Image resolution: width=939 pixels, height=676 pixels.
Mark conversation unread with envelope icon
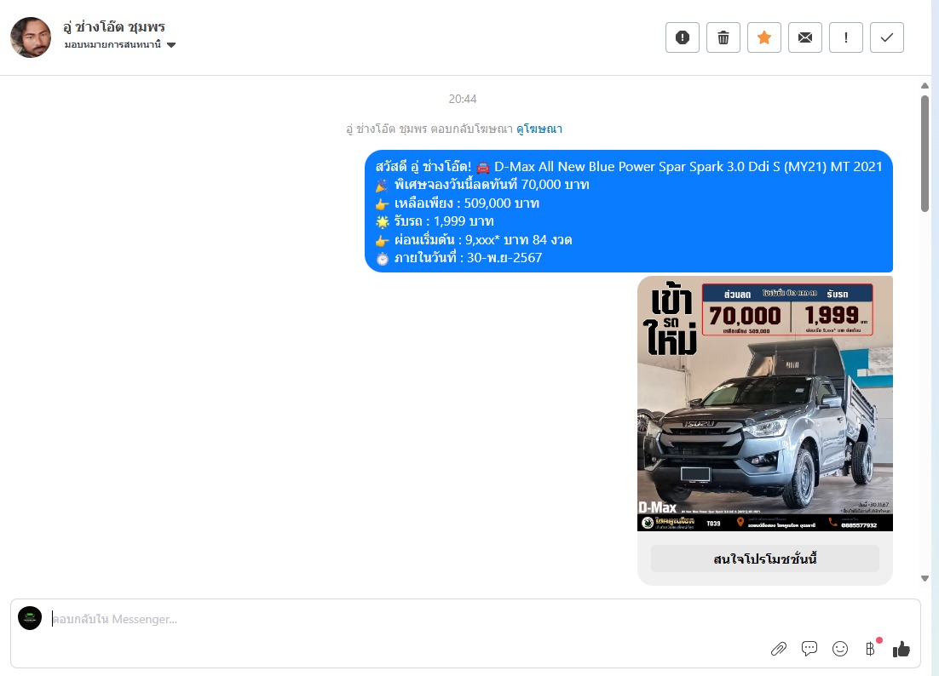[x=805, y=37]
